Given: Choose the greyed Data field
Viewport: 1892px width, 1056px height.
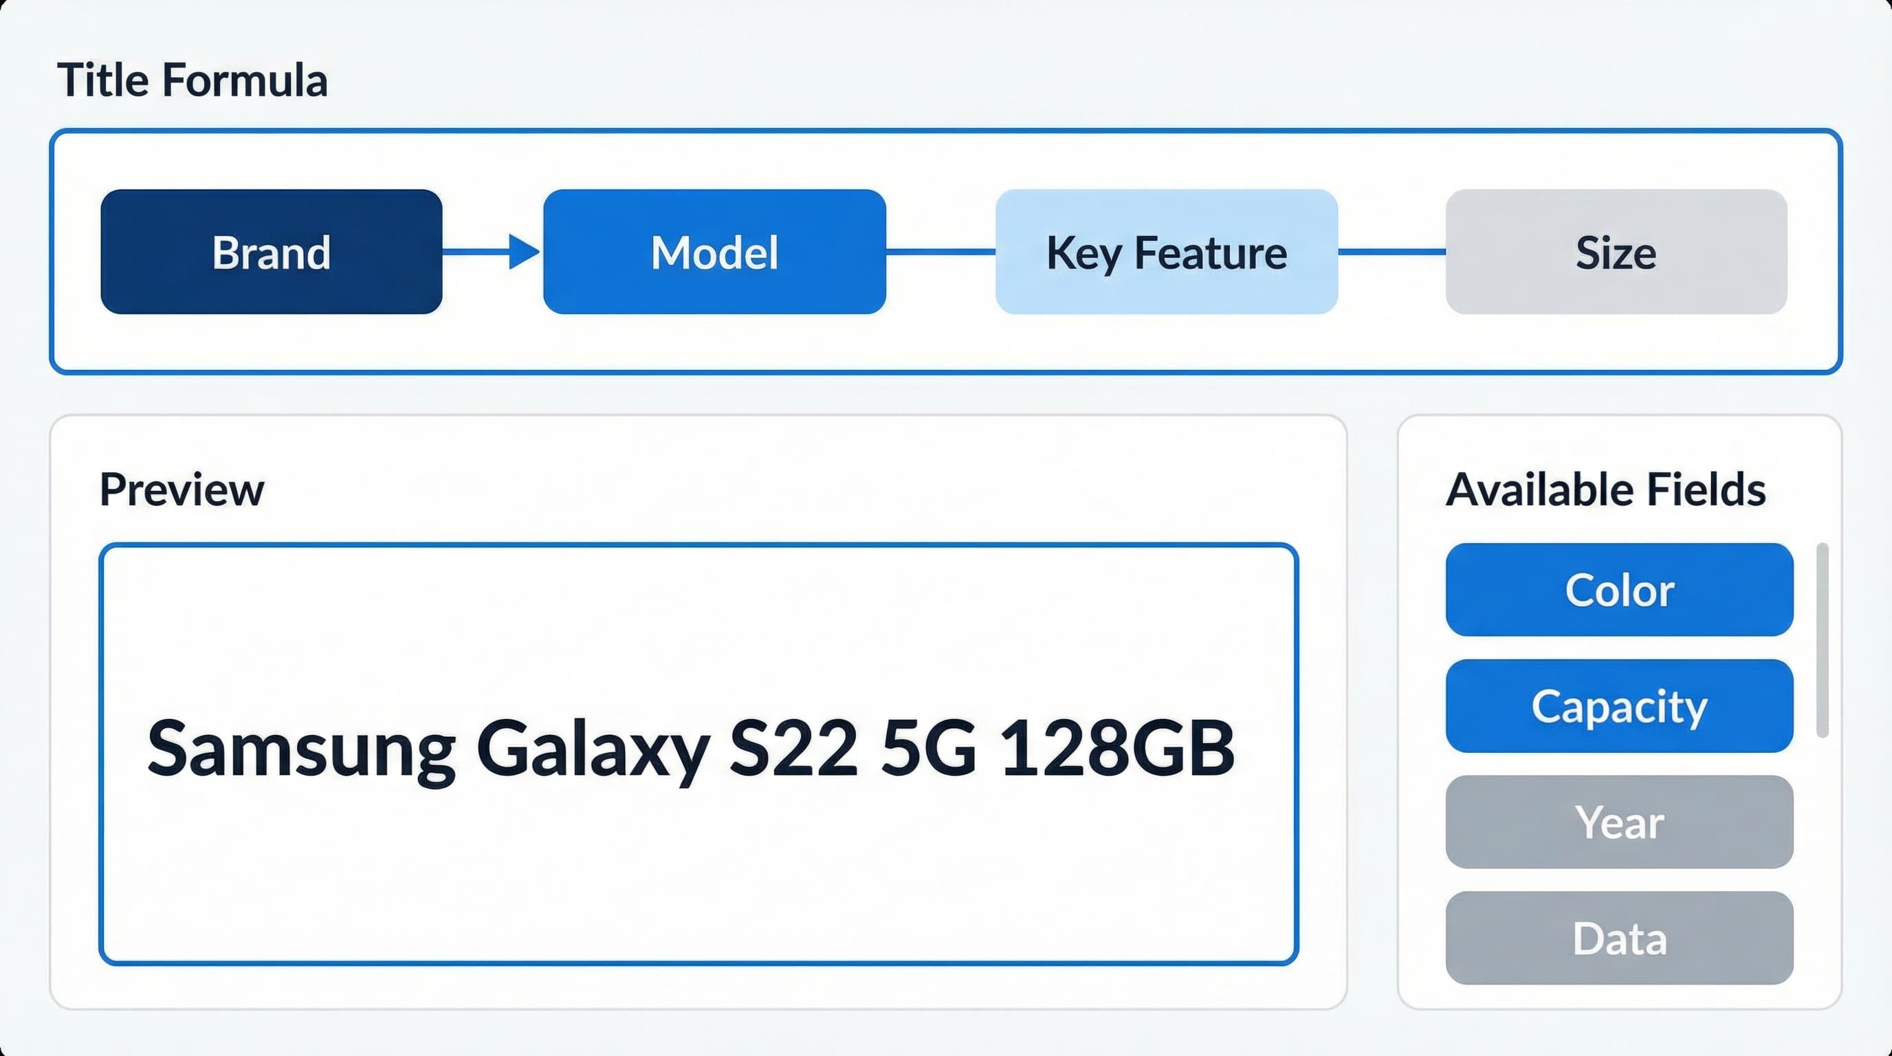Looking at the screenshot, I should tap(1619, 938).
